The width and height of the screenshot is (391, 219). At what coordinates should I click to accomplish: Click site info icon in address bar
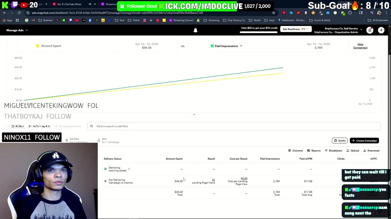tap(28, 13)
